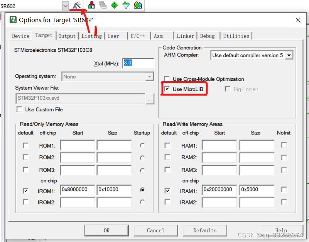
Task: Enable NoInit for RAM3
Action: pos(284,170)
